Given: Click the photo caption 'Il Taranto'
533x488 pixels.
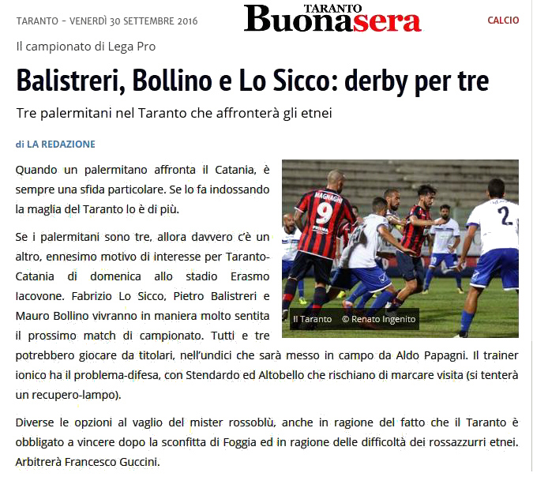Looking at the screenshot, I should click(312, 319).
